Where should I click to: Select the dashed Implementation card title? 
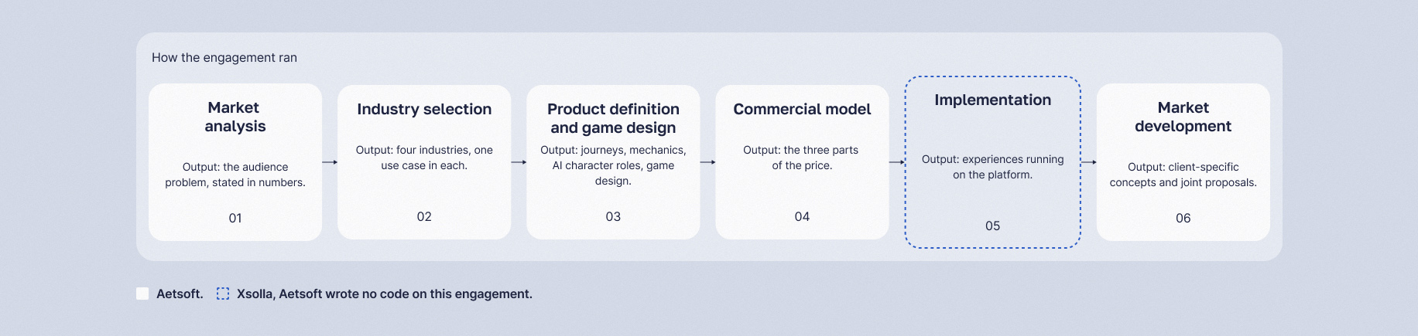click(x=992, y=100)
